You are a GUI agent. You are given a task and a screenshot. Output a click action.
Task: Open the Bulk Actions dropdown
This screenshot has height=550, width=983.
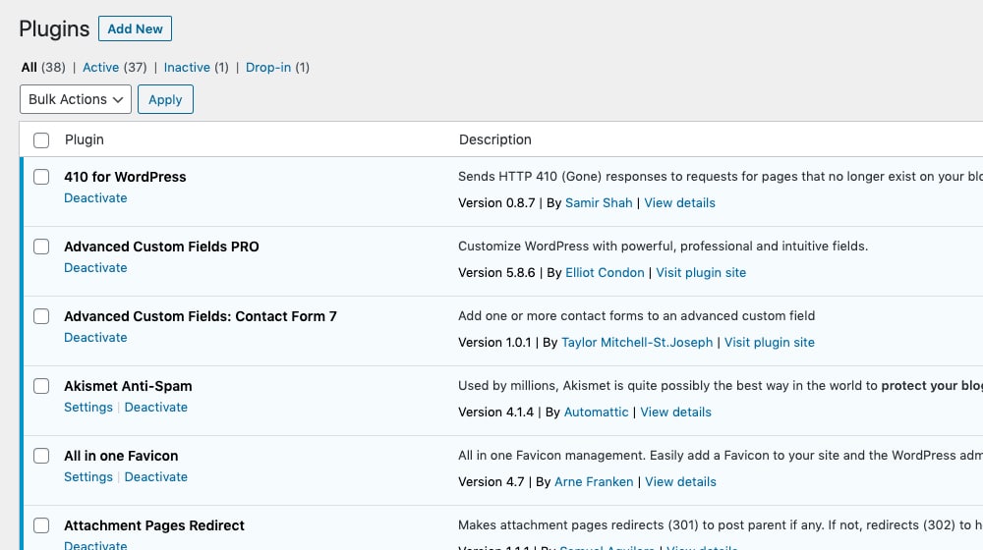[76, 99]
